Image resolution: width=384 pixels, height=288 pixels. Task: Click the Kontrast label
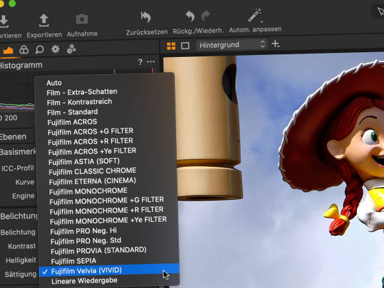point(22,246)
